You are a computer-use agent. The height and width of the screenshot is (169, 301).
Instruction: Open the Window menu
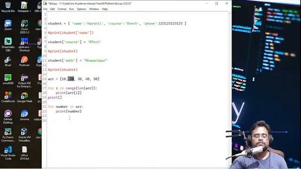(94, 9)
